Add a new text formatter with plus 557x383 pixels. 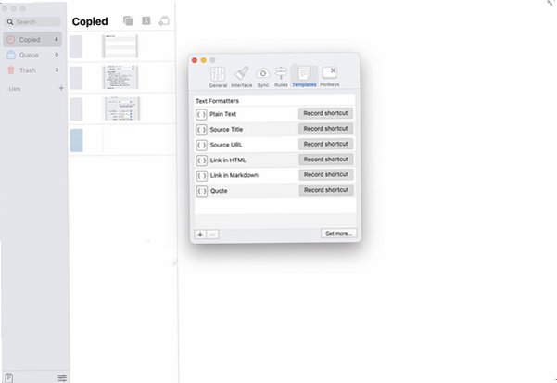point(200,234)
